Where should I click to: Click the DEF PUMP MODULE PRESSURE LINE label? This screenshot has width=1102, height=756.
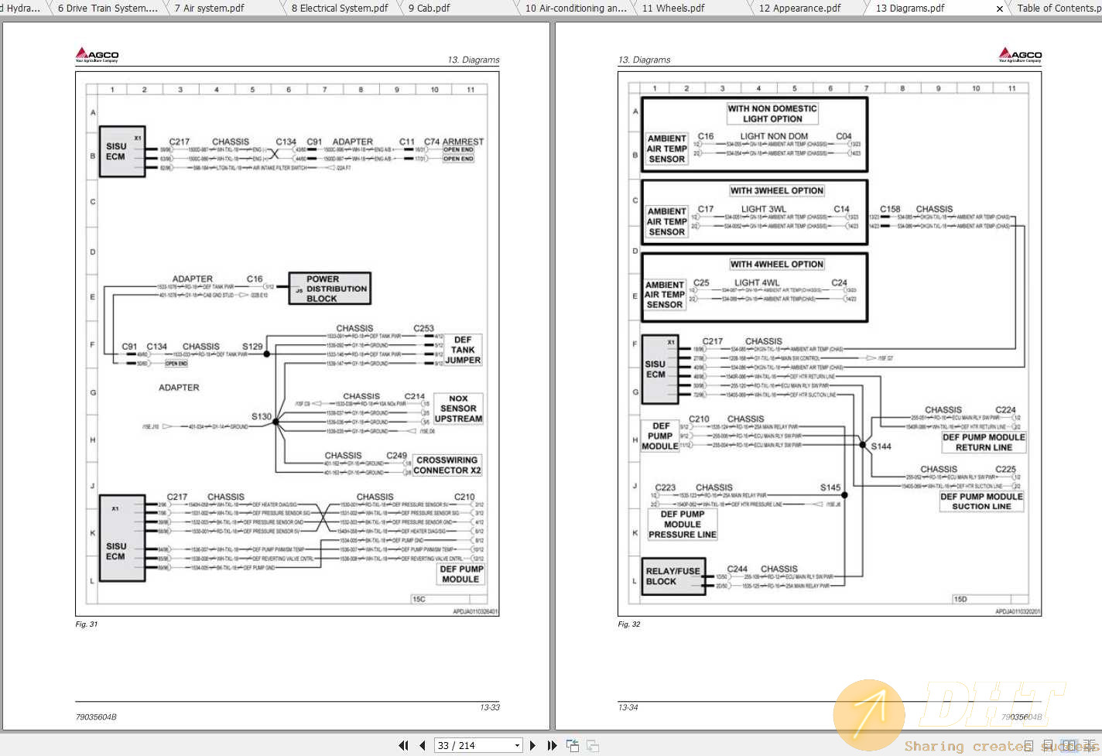point(683,525)
